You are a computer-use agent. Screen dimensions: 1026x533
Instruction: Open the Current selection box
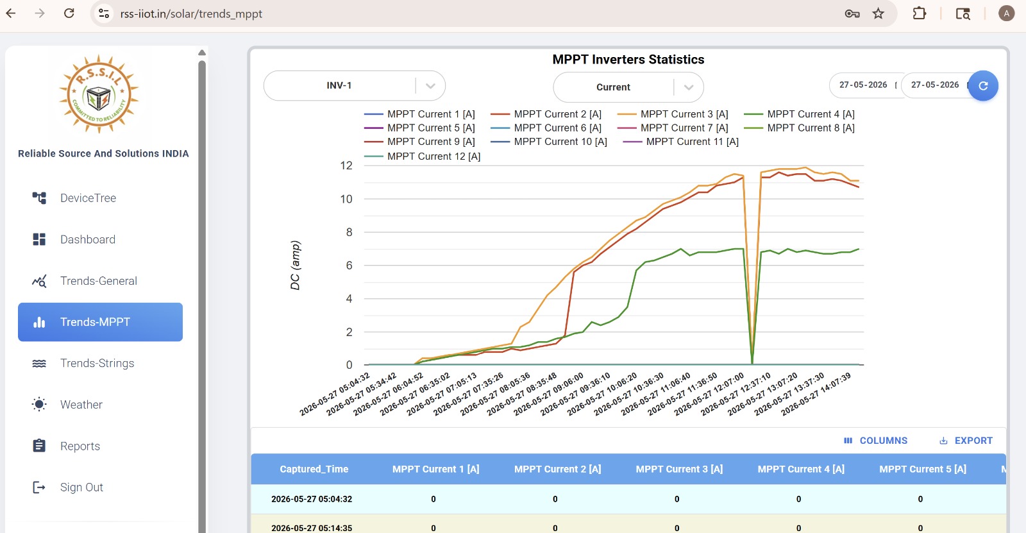pyautogui.click(x=628, y=87)
